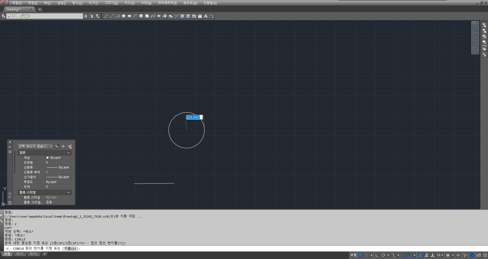The height and width of the screenshot is (259, 488).
Task: Select the Polygon tool
Action: point(124,16)
